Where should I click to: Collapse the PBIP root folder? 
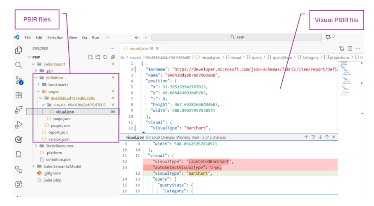29,57
